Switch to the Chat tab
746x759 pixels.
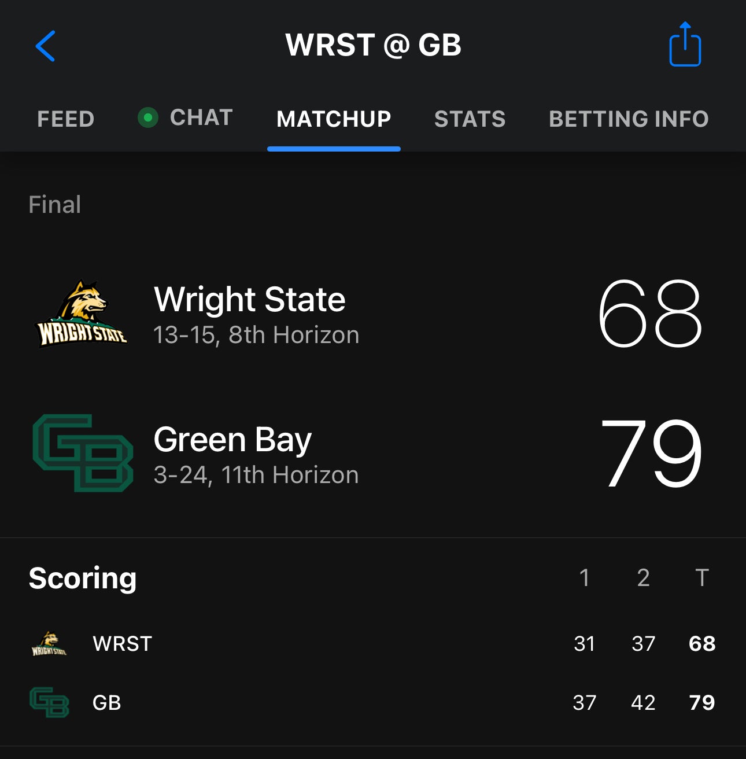[x=201, y=118]
